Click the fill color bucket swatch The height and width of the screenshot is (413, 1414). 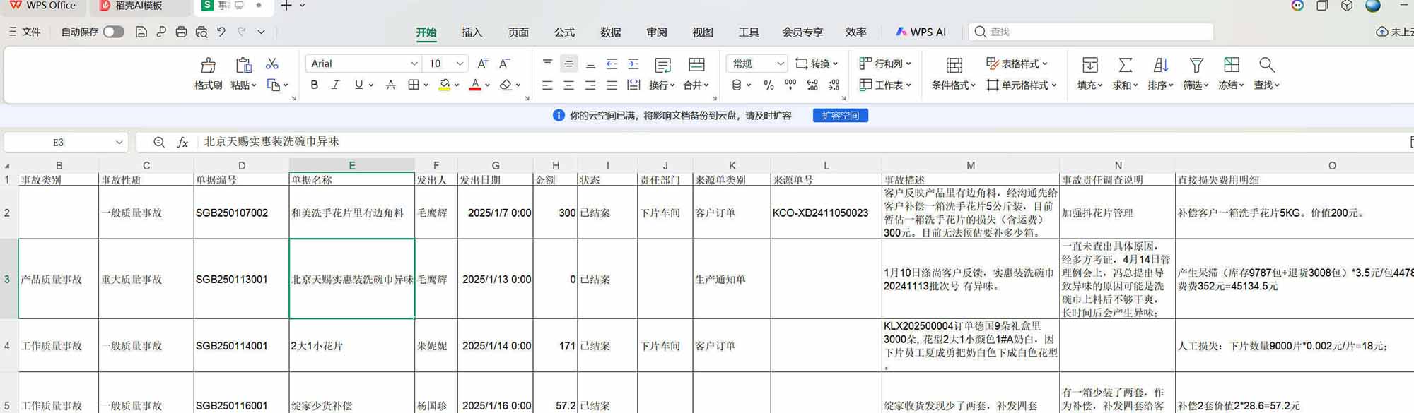(x=444, y=85)
